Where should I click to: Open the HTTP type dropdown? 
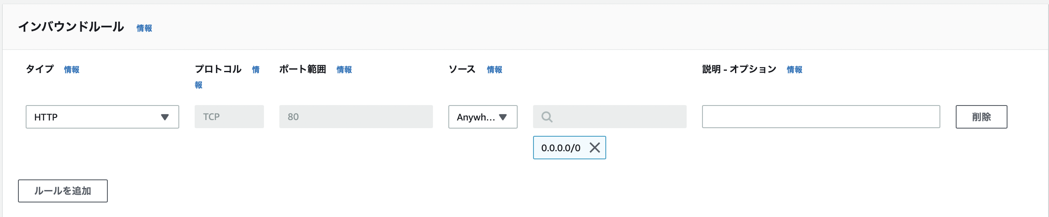coord(102,117)
